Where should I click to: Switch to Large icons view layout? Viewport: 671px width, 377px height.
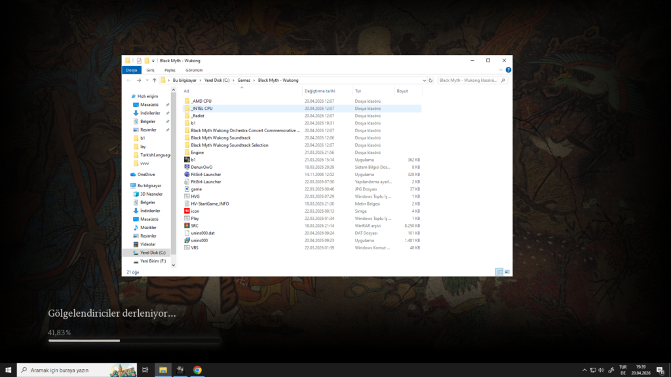pyautogui.click(x=507, y=272)
